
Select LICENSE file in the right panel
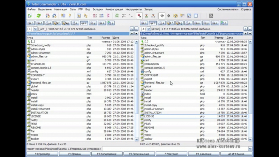click(x=194, y=116)
